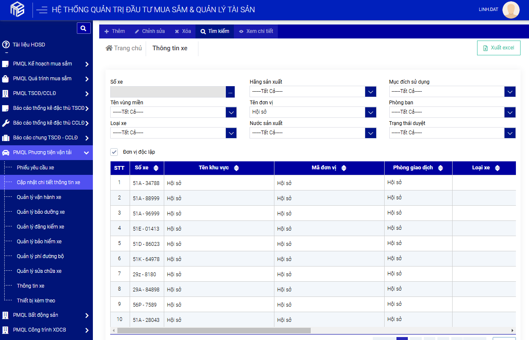Viewport: 529px width, 340px height.
Task: Expand the Loại xe dropdown filter
Action: click(231, 133)
